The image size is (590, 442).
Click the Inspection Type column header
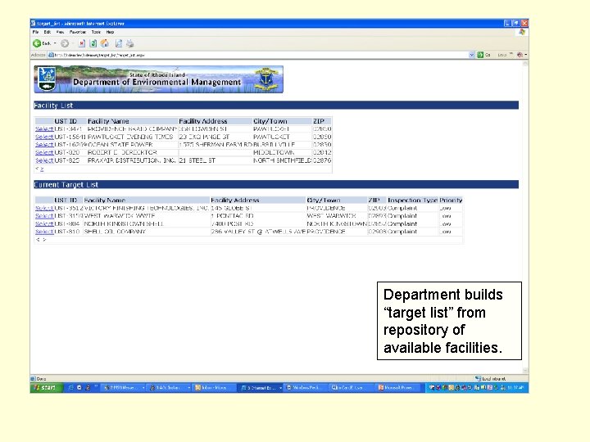coord(412,200)
